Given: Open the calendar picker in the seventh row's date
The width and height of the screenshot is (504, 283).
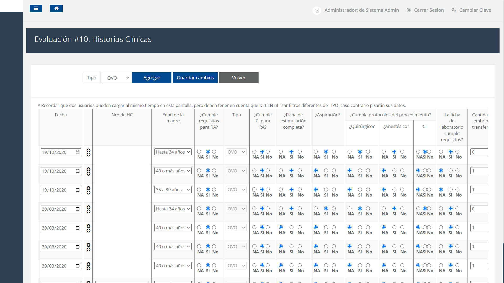Looking at the screenshot, I should coord(78,266).
